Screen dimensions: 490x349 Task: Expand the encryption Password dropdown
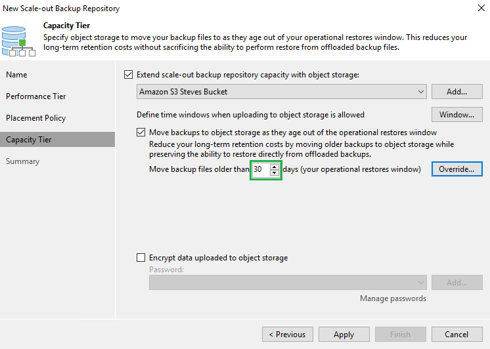pyautogui.click(x=420, y=283)
